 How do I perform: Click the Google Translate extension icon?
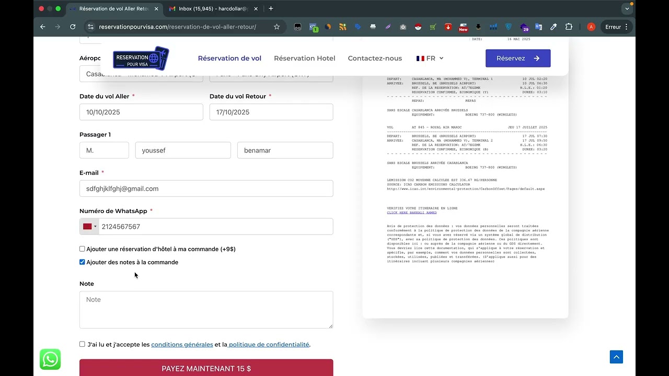(538, 27)
